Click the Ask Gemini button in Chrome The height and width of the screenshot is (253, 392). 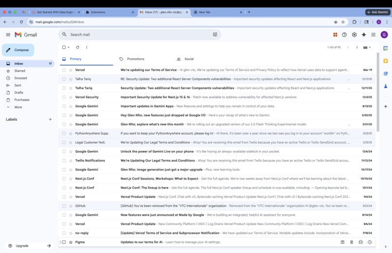click(x=377, y=12)
